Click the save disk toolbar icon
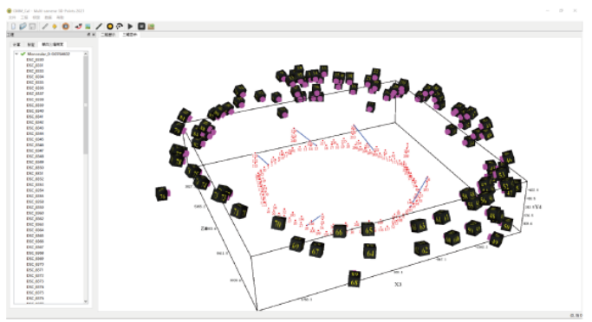 coord(32,26)
